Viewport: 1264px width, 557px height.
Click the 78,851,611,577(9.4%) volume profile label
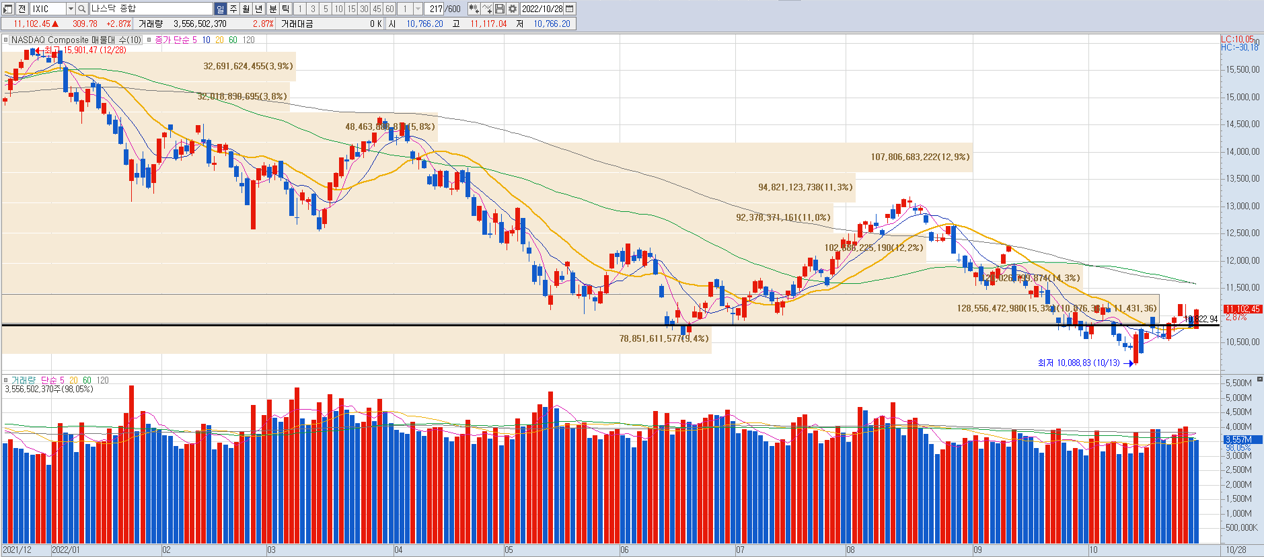[664, 338]
